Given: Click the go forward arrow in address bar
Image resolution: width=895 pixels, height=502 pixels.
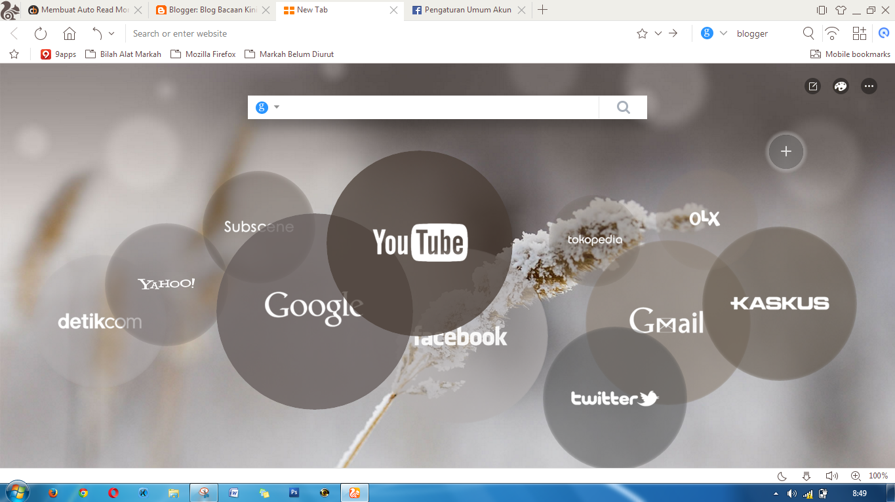Looking at the screenshot, I should click(673, 33).
